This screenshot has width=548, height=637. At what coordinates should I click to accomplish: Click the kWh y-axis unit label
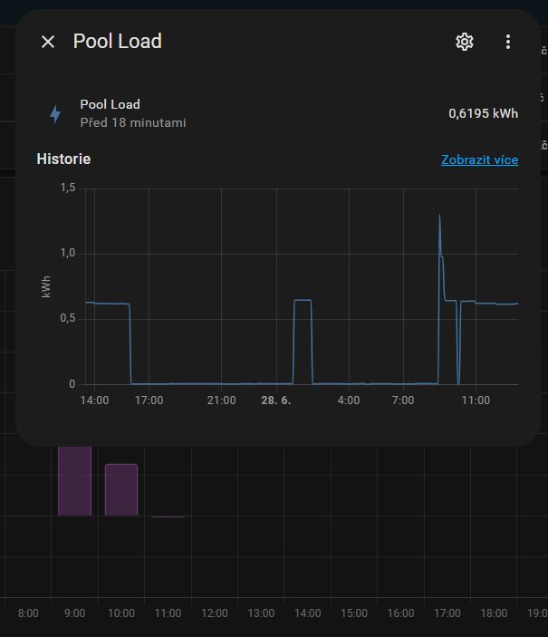[x=45, y=286]
